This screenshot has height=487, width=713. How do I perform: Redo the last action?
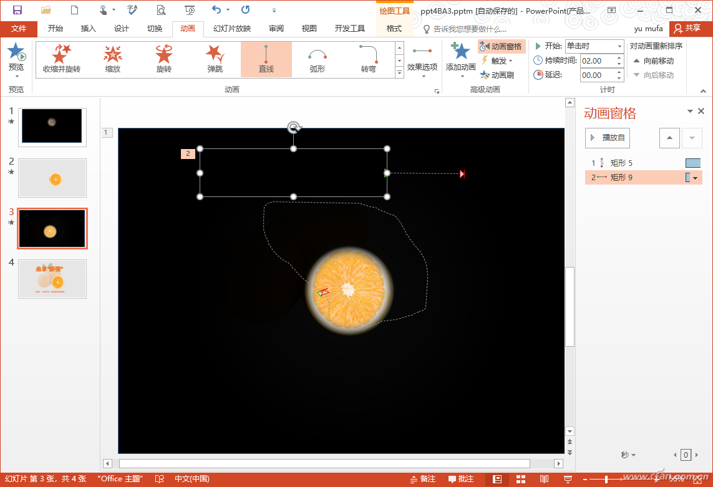(x=246, y=10)
